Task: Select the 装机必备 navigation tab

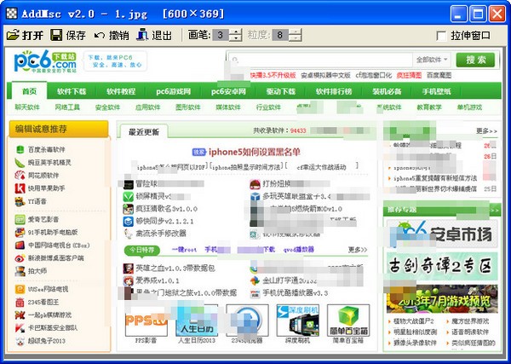Action: [387, 91]
